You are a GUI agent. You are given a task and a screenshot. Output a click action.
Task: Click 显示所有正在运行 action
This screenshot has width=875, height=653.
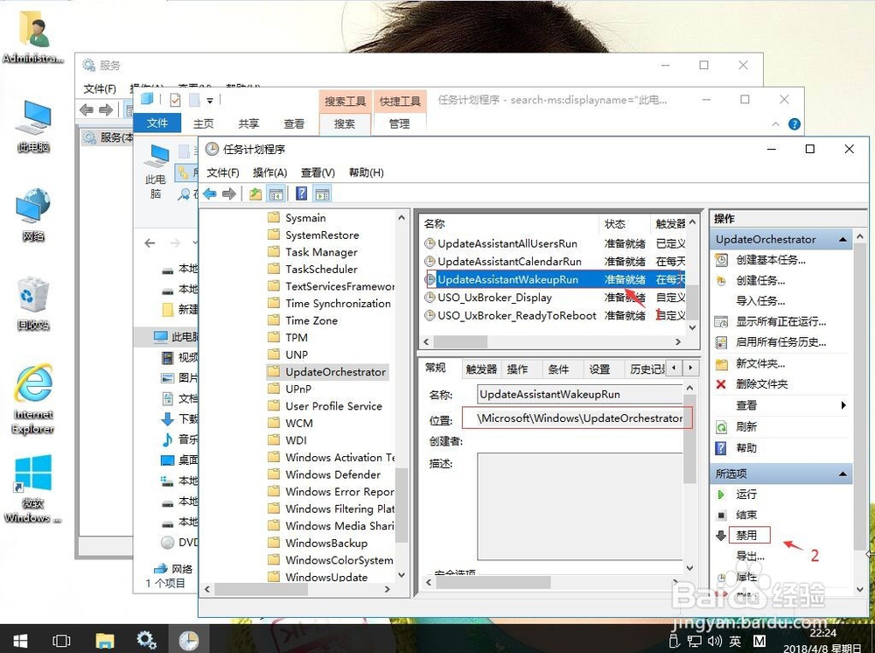[x=780, y=321]
